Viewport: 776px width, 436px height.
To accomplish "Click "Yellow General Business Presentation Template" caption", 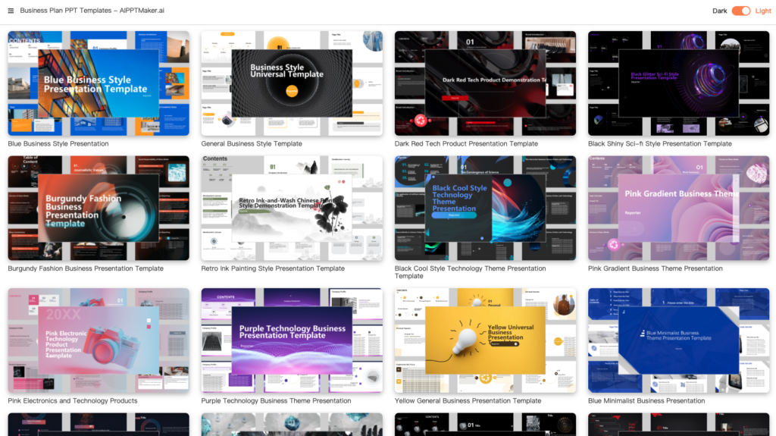I will (x=468, y=401).
